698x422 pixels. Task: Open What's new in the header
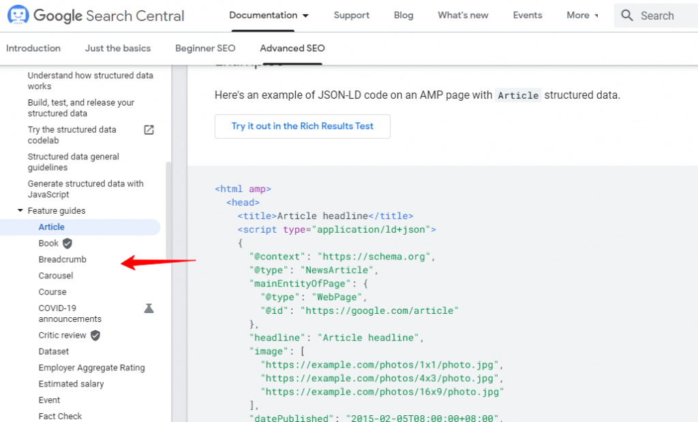[463, 16]
